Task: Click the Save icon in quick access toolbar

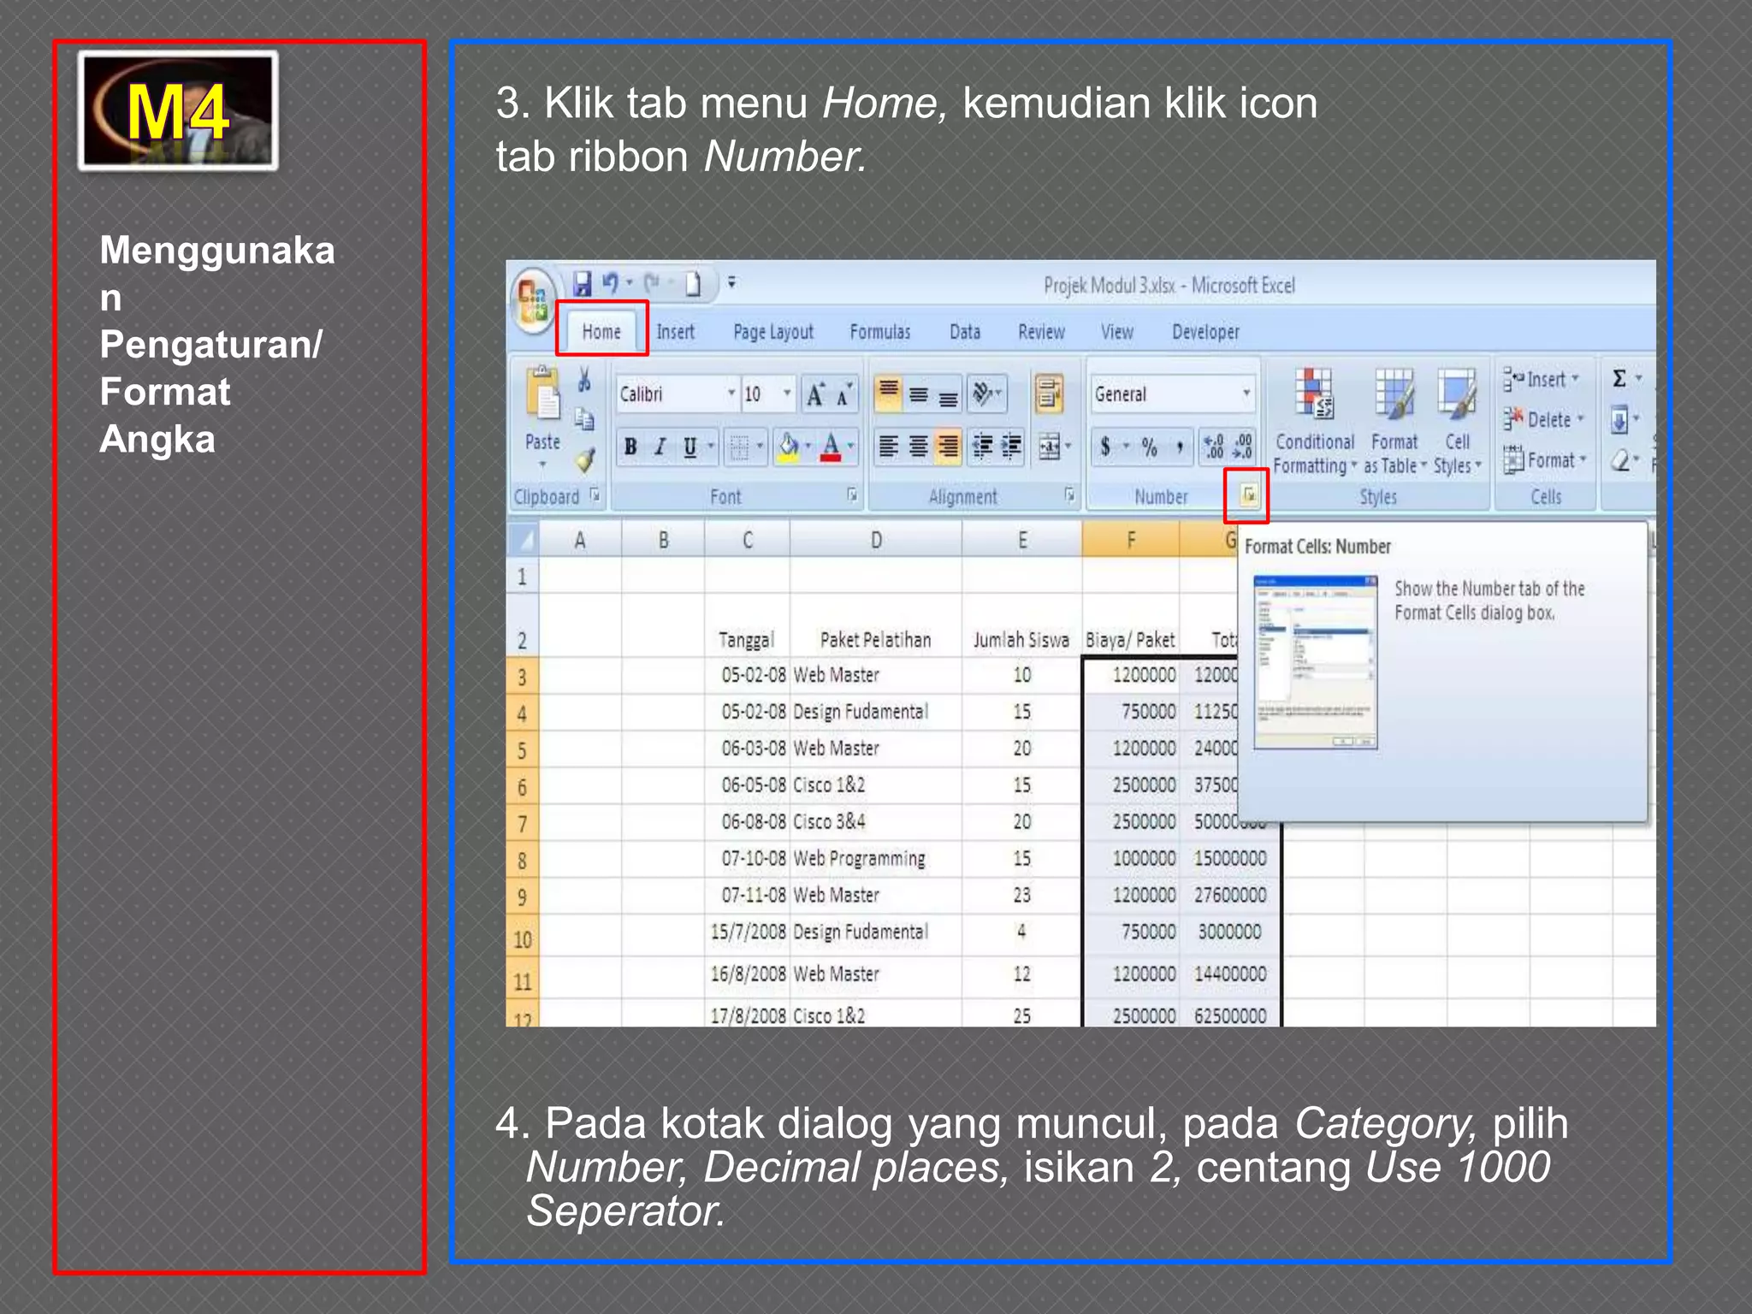Action: [583, 284]
